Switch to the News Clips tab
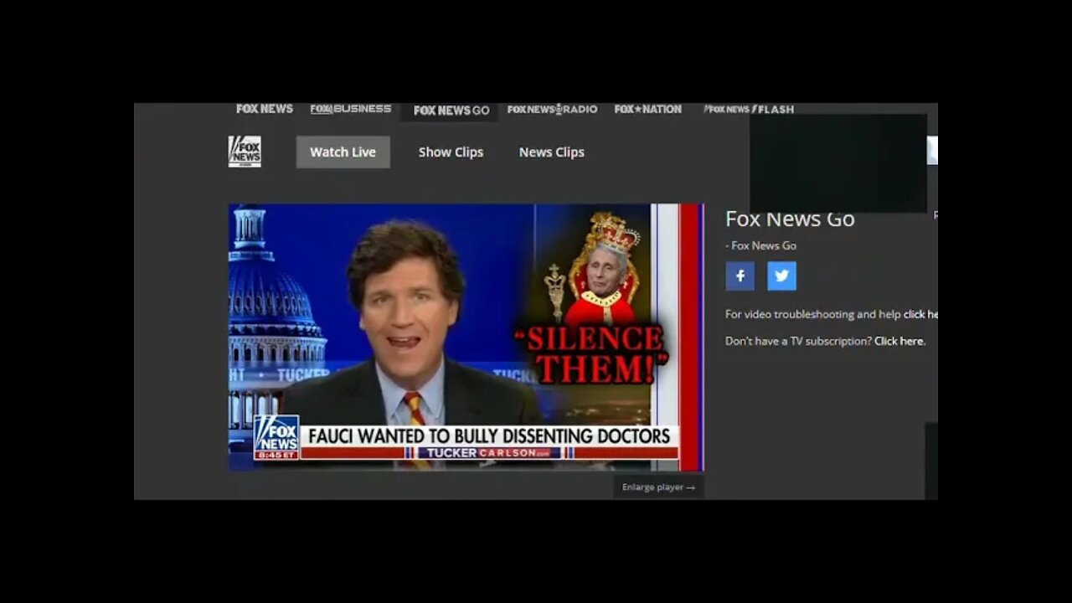Screen dimensions: 1072x603 point(551,152)
